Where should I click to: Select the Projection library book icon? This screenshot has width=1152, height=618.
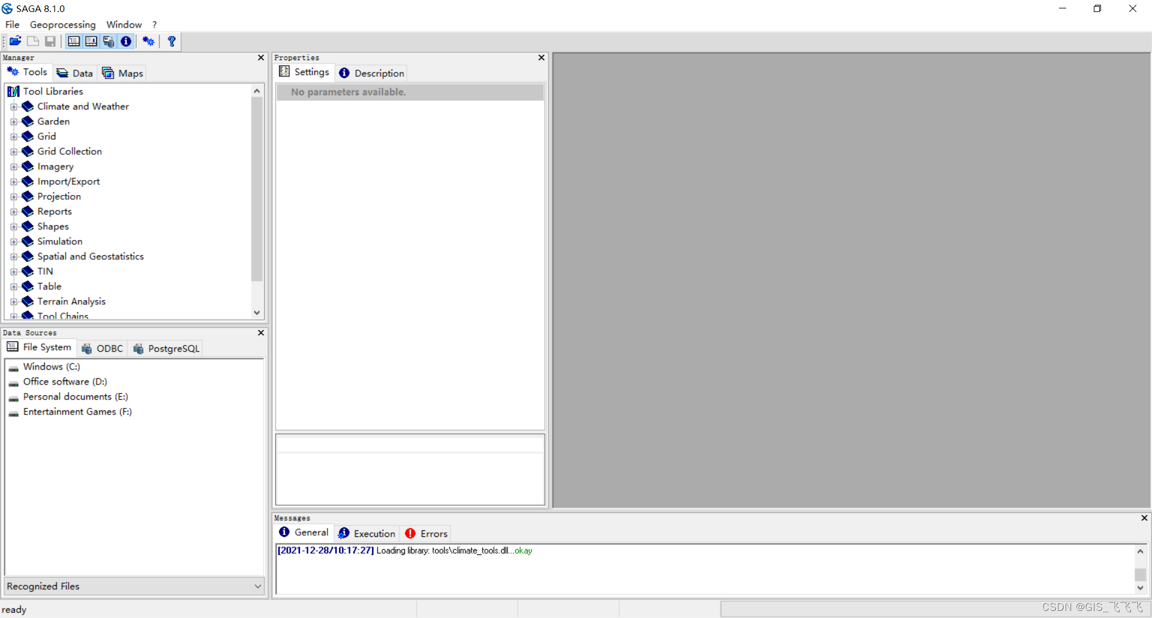28,196
